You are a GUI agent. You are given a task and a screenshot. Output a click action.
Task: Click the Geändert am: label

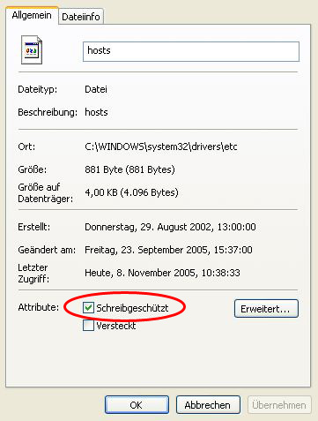(47, 250)
